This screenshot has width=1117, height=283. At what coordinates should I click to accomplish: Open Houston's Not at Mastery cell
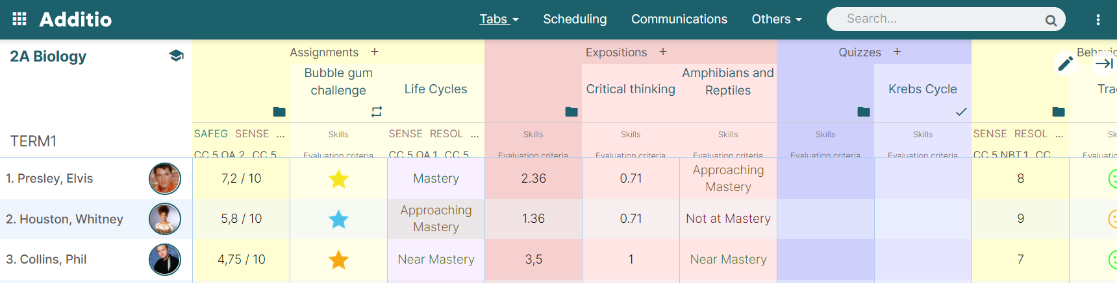[728, 219]
